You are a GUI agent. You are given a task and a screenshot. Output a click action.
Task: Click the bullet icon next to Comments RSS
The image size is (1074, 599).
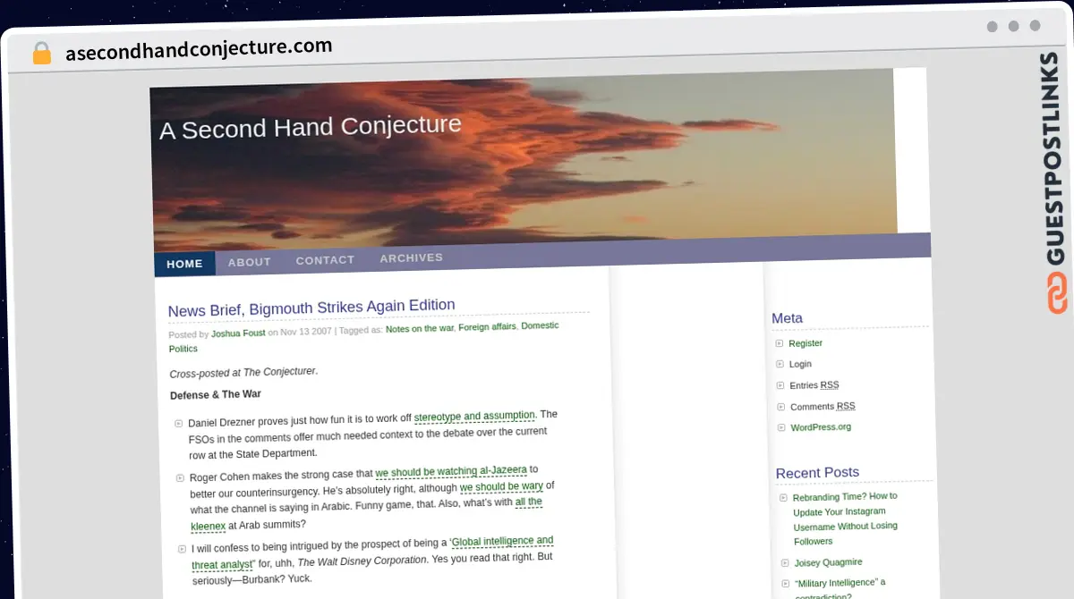coord(780,407)
